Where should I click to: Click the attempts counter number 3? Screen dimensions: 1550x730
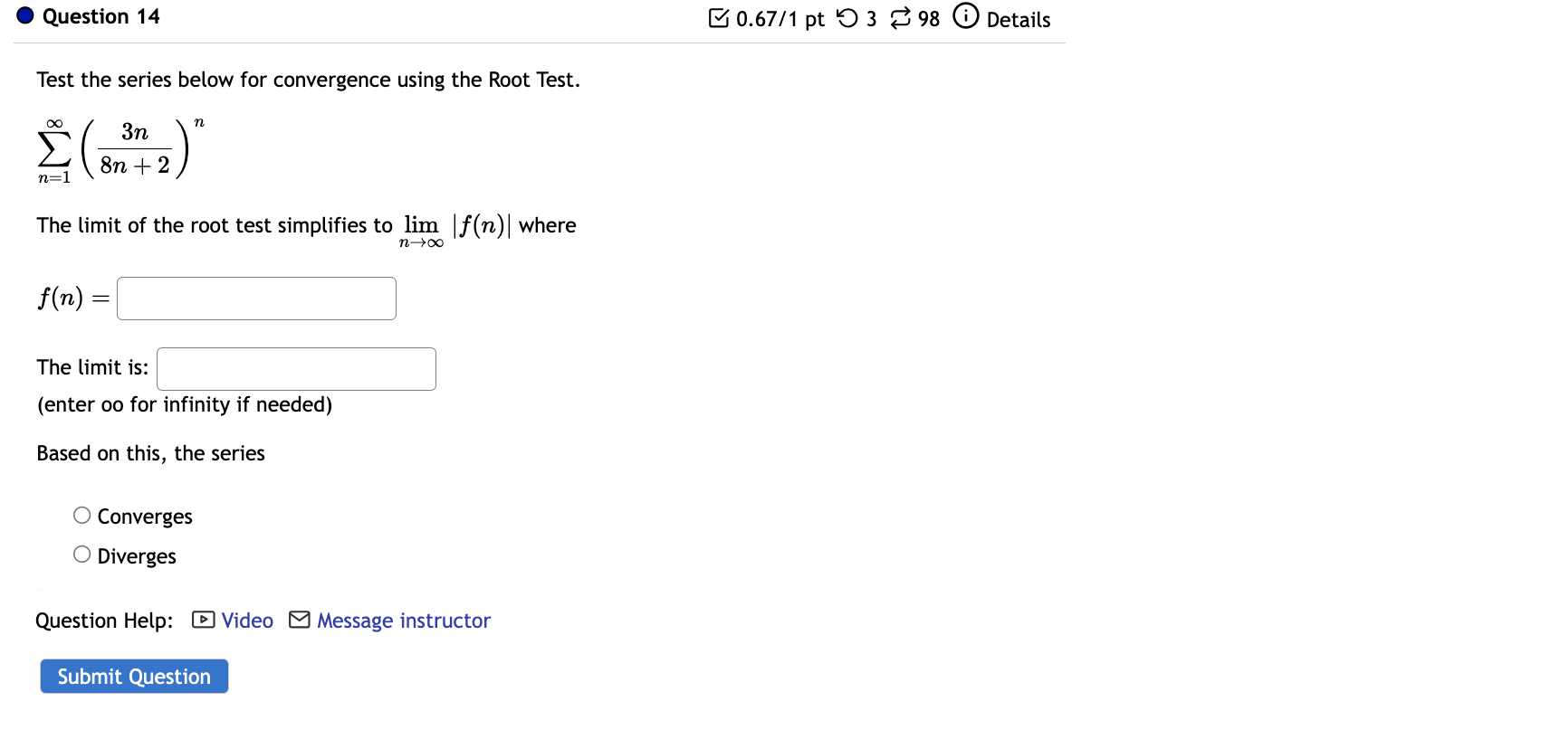pyautogui.click(x=871, y=19)
